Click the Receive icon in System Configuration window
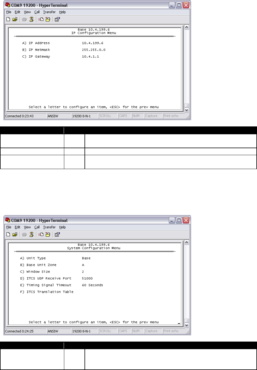Viewport: 257px width, 370px height. [x=47, y=234]
